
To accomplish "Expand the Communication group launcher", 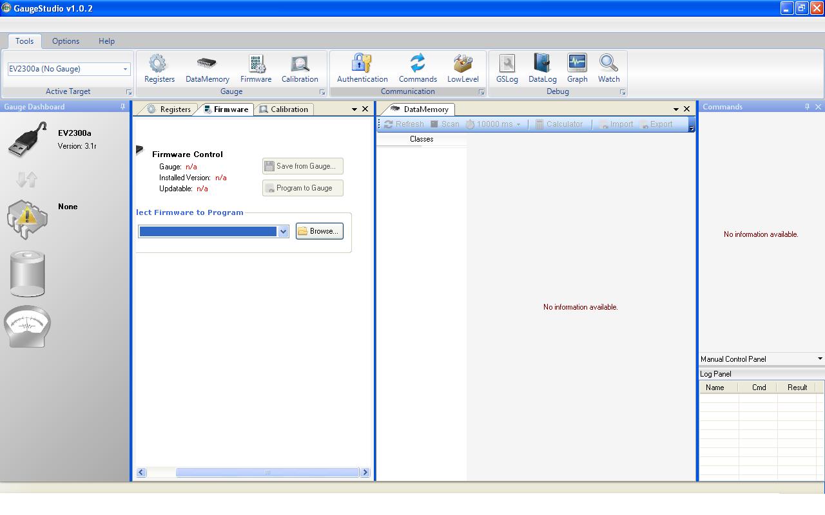I will click(481, 92).
